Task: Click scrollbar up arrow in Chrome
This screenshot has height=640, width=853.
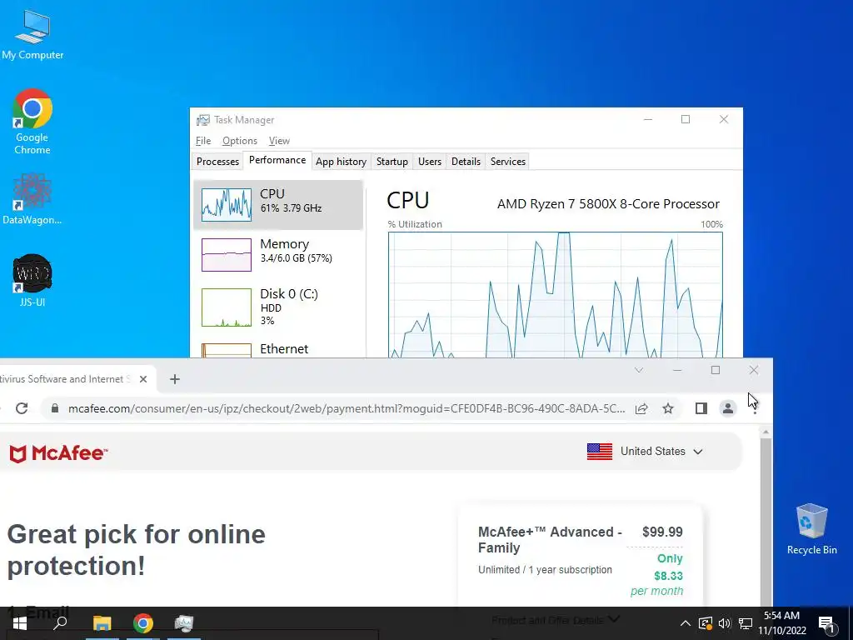Action: tap(766, 432)
